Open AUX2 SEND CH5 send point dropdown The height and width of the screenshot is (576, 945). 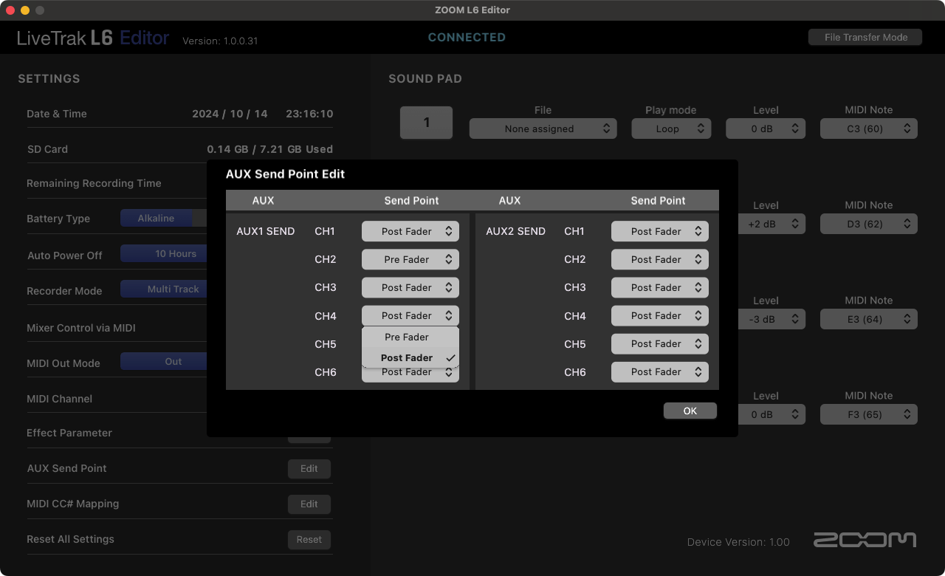click(x=660, y=343)
